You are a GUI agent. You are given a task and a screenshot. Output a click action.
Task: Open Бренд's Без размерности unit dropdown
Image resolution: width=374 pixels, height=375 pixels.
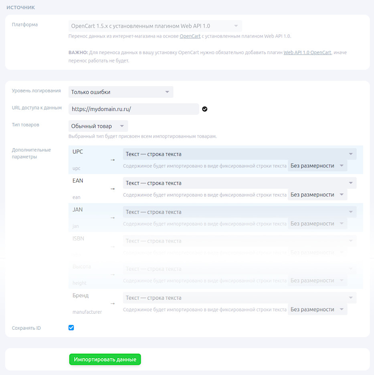point(317,309)
